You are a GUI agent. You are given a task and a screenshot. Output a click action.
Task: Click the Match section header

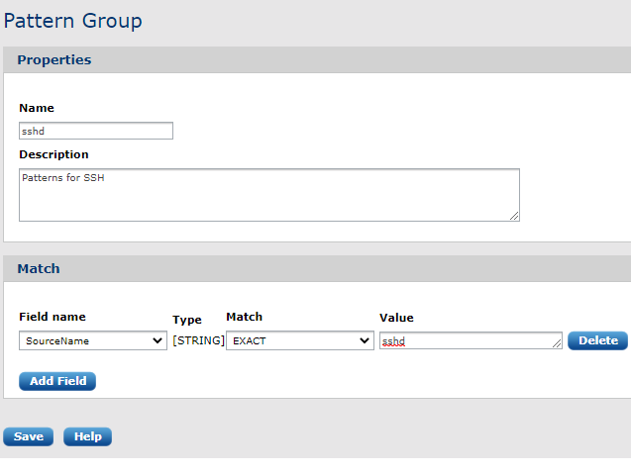tap(39, 268)
